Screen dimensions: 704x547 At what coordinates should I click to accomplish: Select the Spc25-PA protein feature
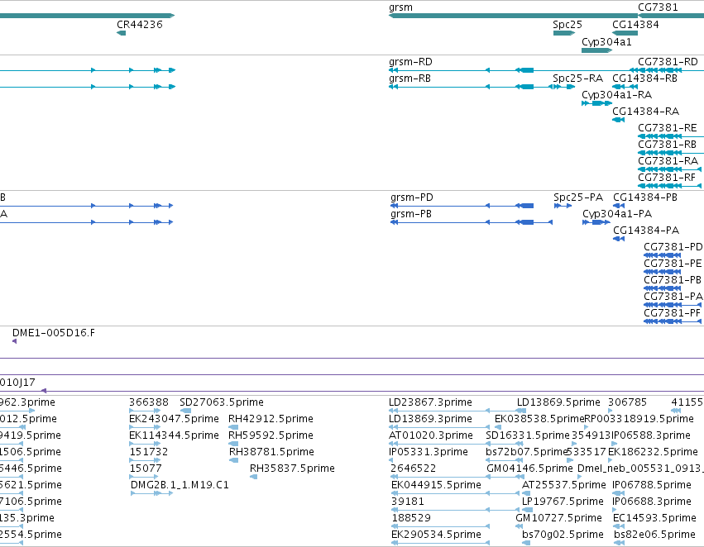coord(563,206)
